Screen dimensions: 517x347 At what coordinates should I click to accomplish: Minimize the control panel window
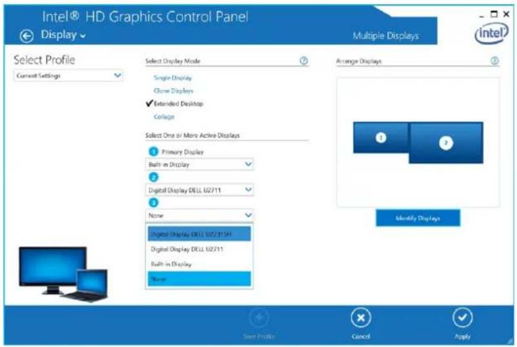482,15
